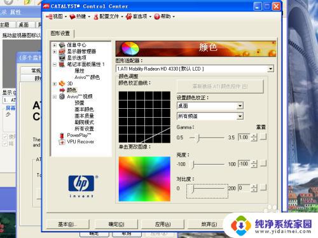Select 基本质量 tree item

84,116
